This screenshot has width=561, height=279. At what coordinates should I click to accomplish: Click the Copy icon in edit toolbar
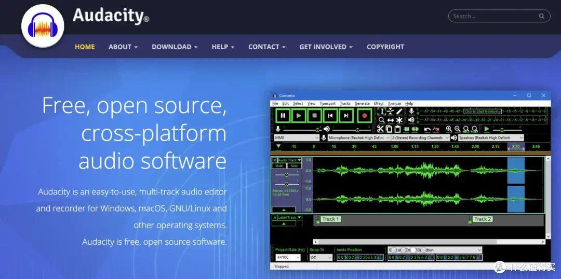(389, 129)
